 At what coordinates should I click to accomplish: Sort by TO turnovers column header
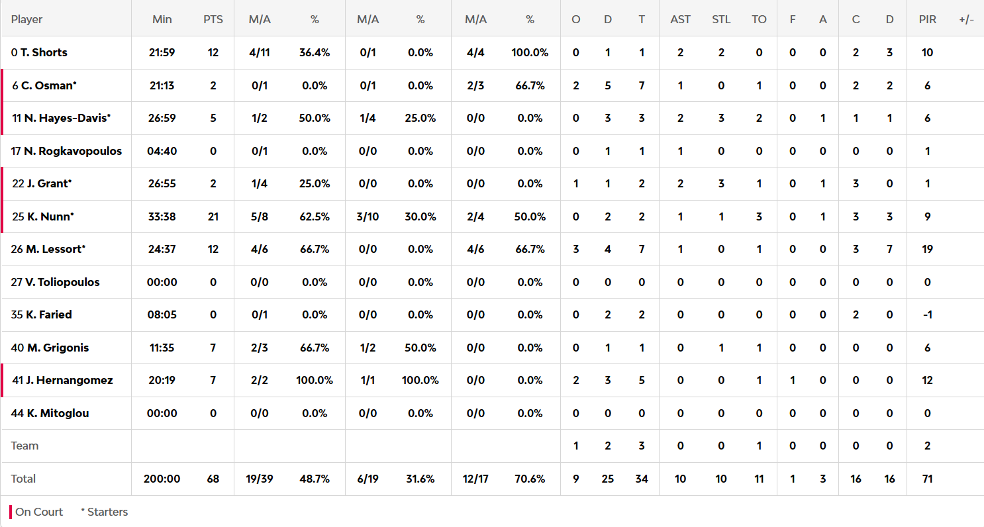click(x=759, y=19)
